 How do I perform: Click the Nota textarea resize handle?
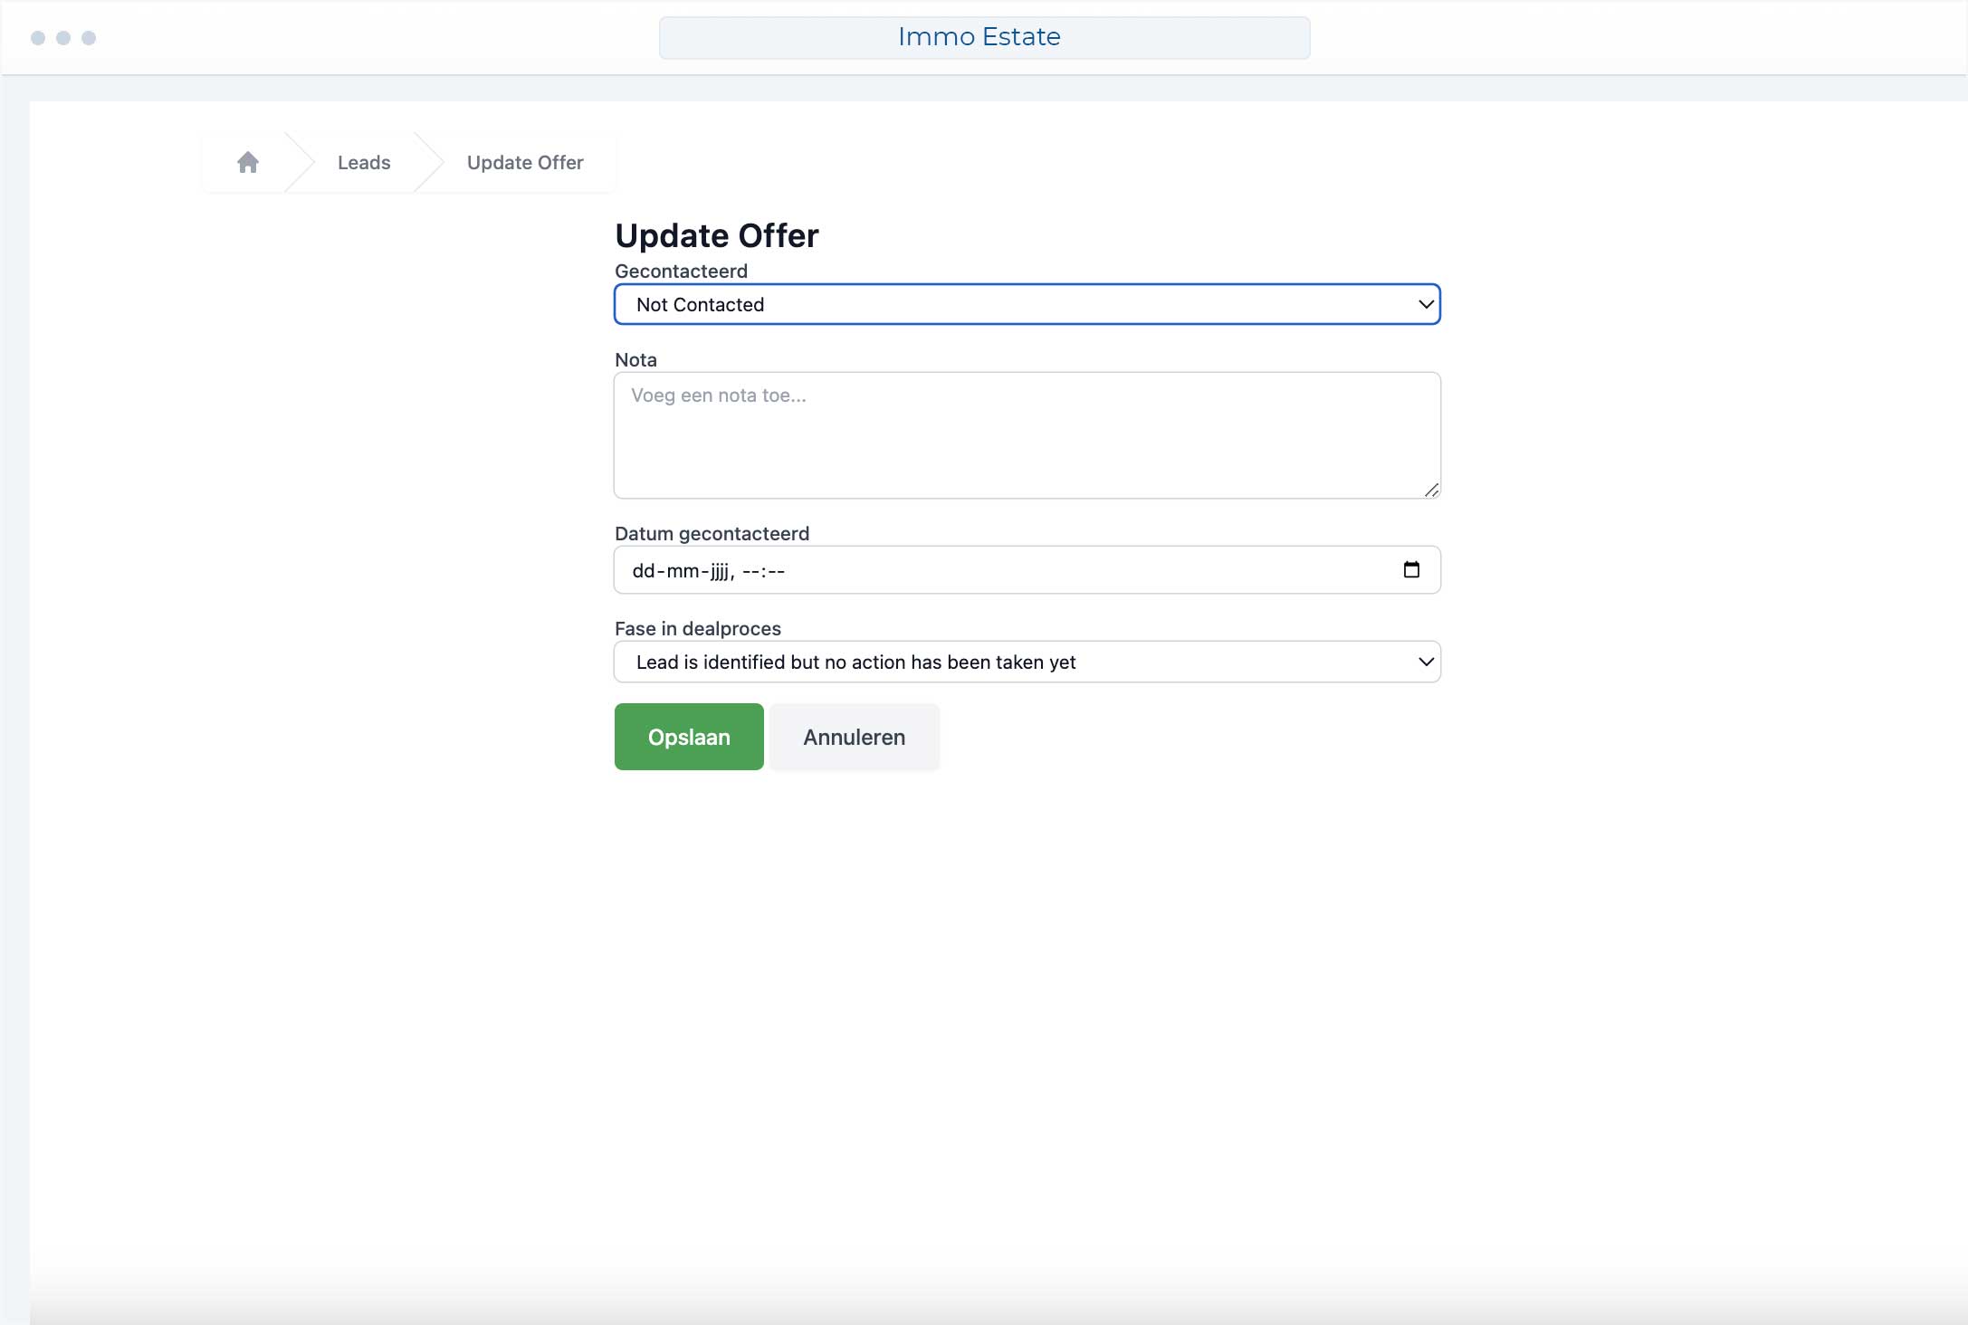pos(1430,490)
